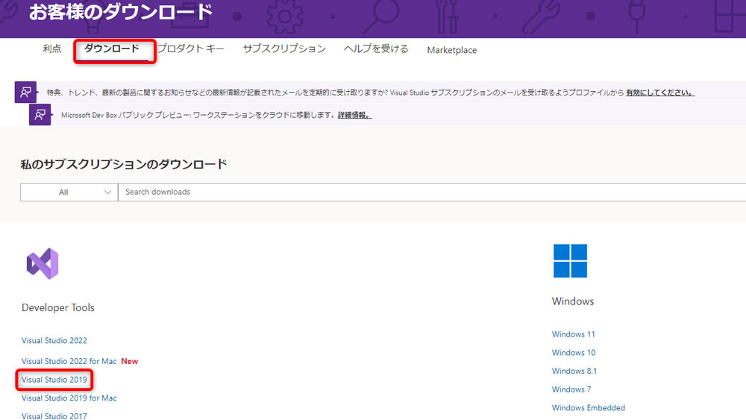Select the Visual Studio 2019 link
The width and height of the screenshot is (746, 420).
54,380
